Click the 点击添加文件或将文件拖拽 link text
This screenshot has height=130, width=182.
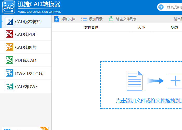(x=149, y=101)
